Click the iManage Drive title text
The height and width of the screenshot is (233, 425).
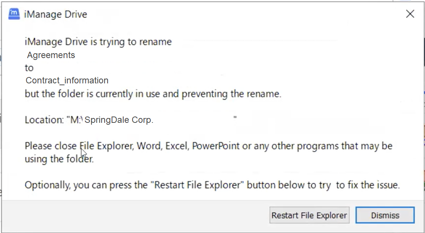pos(55,15)
